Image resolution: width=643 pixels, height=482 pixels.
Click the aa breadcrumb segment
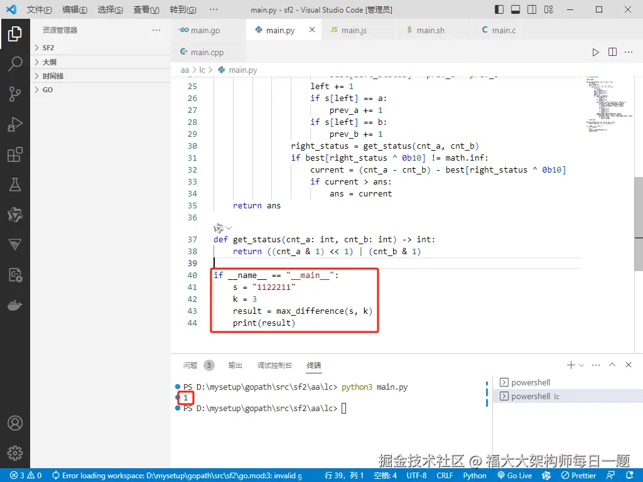tap(185, 70)
